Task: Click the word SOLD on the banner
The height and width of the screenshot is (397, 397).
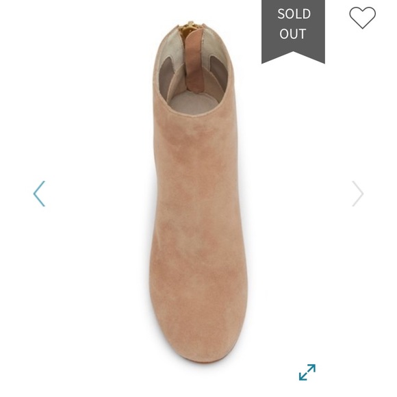Action: pyautogui.click(x=294, y=14)
